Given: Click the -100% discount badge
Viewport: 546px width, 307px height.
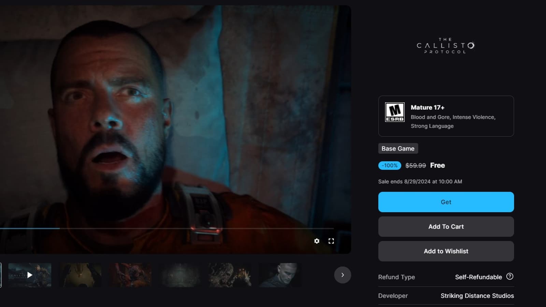Looking at the screenshot, I should 390,165.
